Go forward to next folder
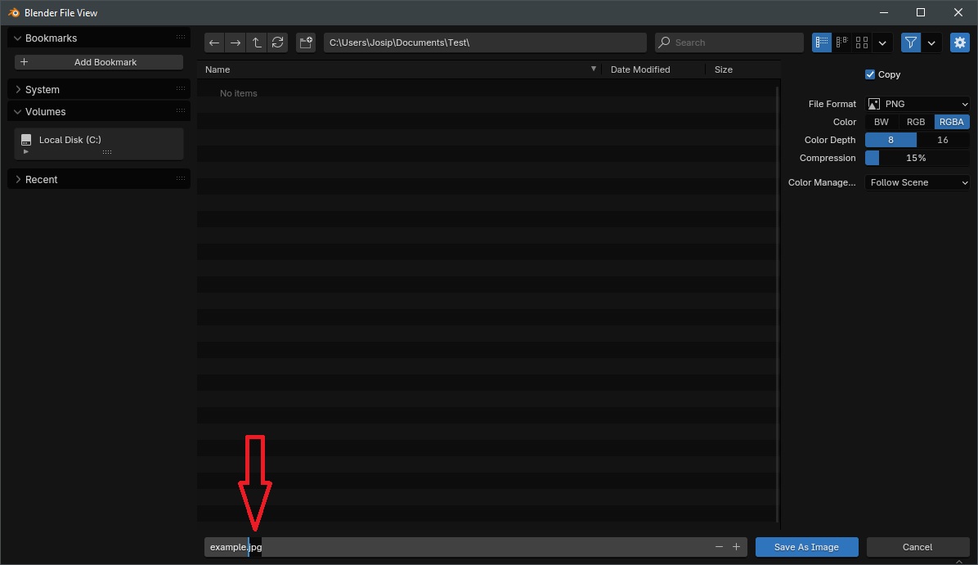 tap(236, 43)
